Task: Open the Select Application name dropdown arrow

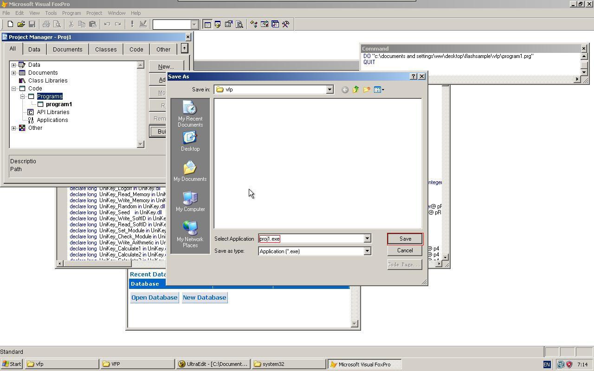Action: click(367, 239)
